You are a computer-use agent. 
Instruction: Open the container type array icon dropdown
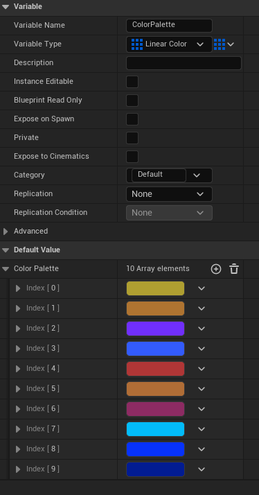(x=224, y=44)
